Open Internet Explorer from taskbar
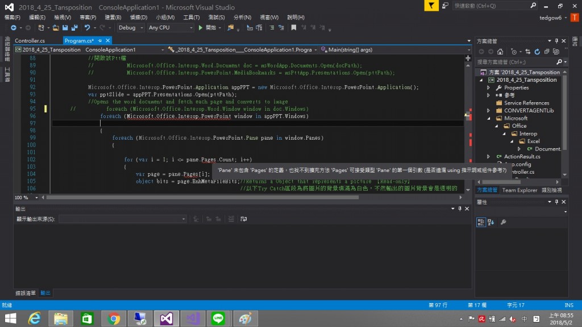The width and height of the screenshot is (582, 327). coord(35,318)
